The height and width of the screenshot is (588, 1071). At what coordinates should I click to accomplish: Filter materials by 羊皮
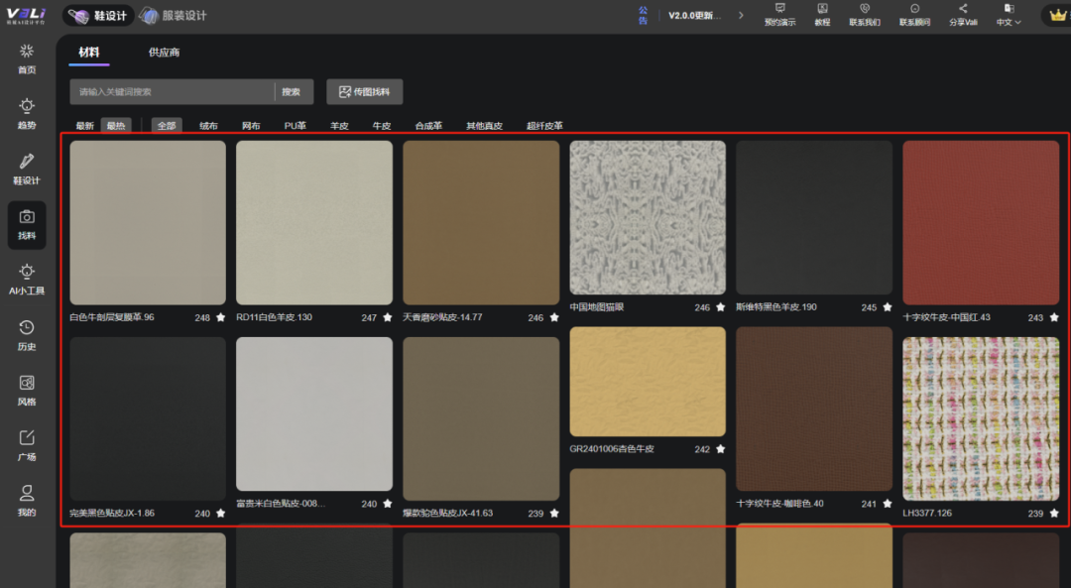click(339, 126)
